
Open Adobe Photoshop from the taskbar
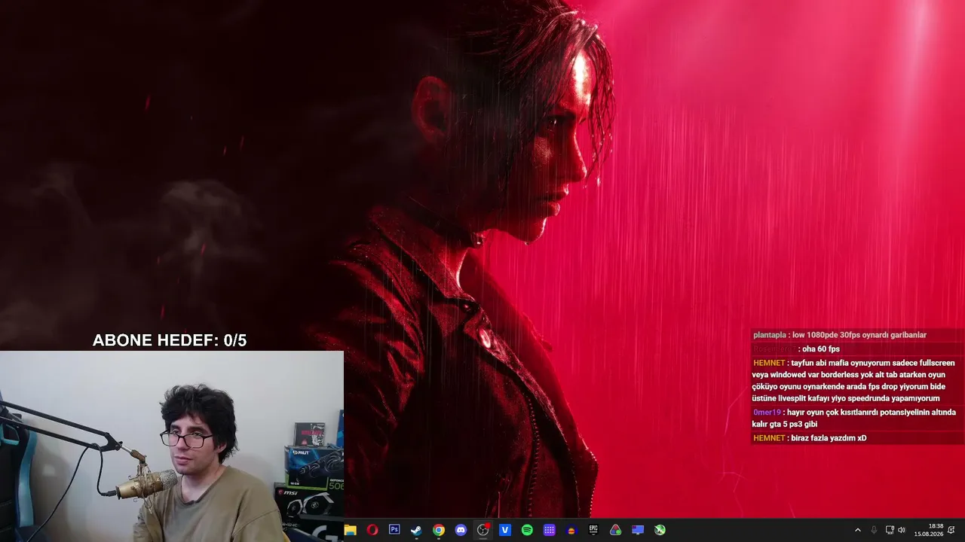click(394, 530)
